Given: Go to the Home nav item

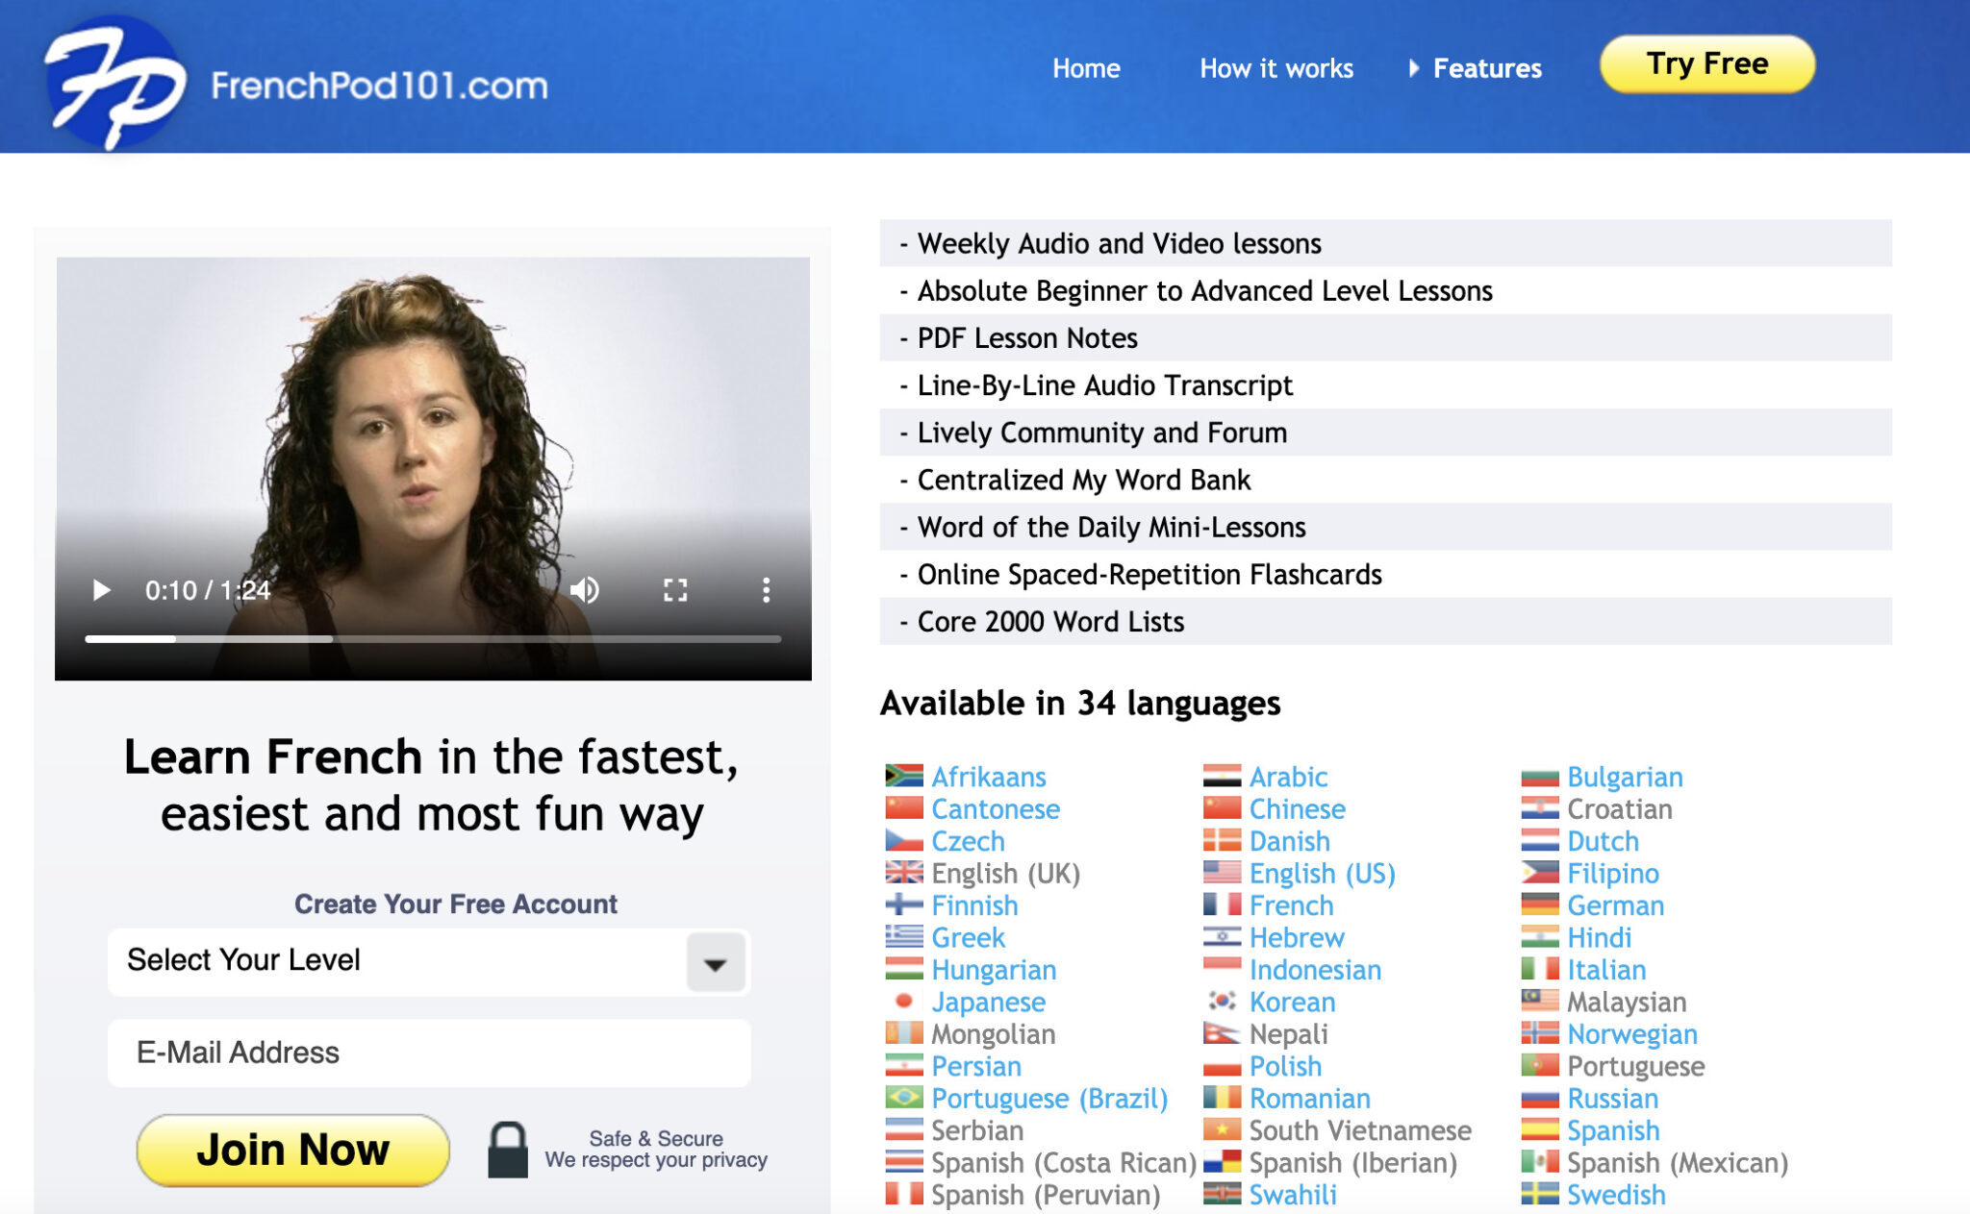Looking at the screenshot, I should [1086, 68].
